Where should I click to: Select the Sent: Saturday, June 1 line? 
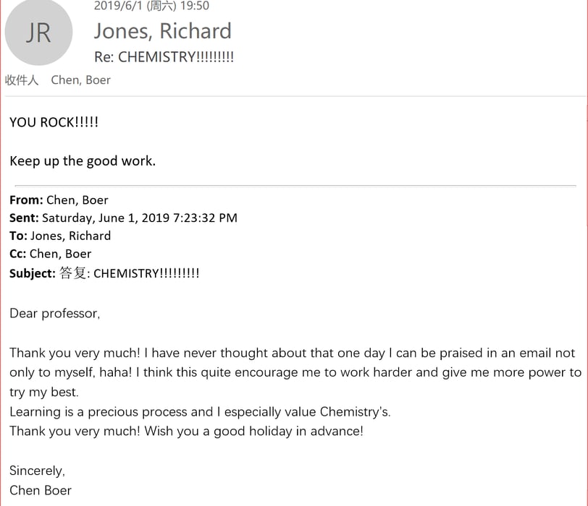(x=123, y=218)
